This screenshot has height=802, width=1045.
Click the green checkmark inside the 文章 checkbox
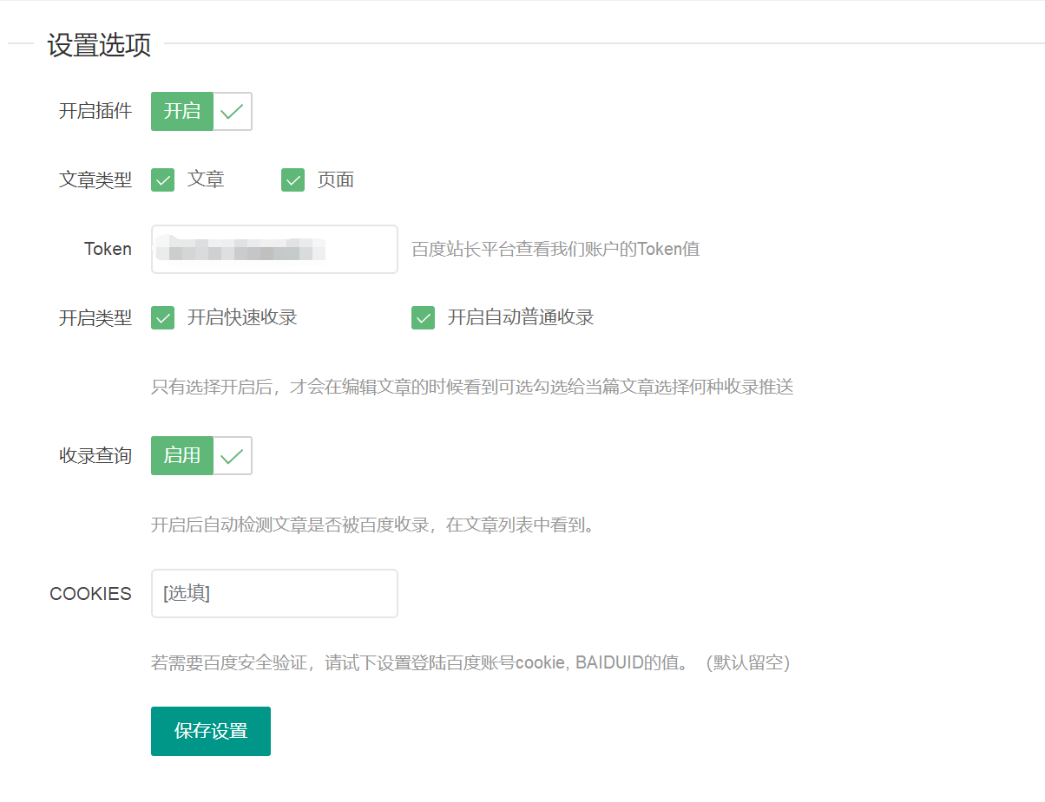(x=162, y=179)
